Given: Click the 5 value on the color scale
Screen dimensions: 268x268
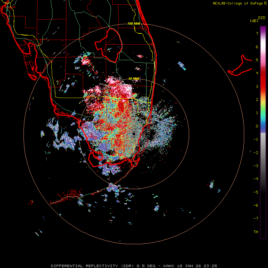Looking at the screenshot, I should tap(257, 60).
